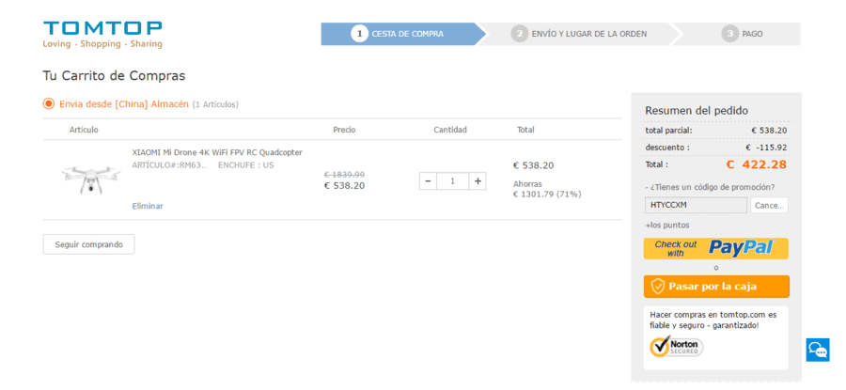Click the discount value € -115.92

766,148
